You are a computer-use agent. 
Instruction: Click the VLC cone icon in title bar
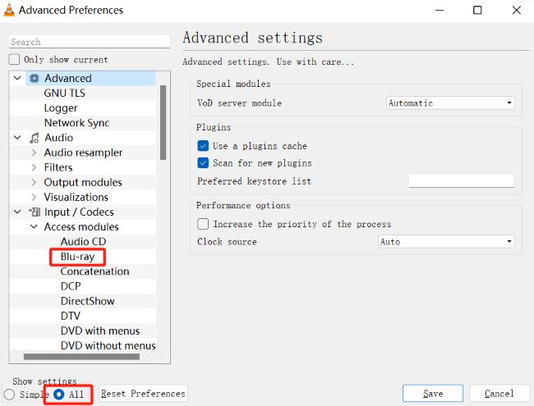[x=9, y=10]
